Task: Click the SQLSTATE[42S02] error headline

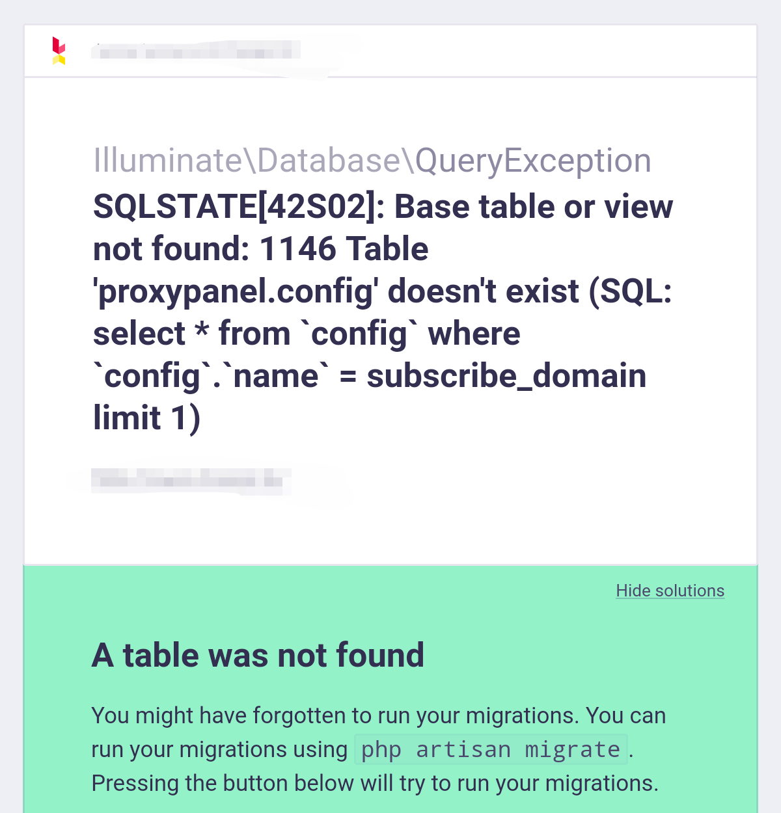Action: click(x=383, y=207)
